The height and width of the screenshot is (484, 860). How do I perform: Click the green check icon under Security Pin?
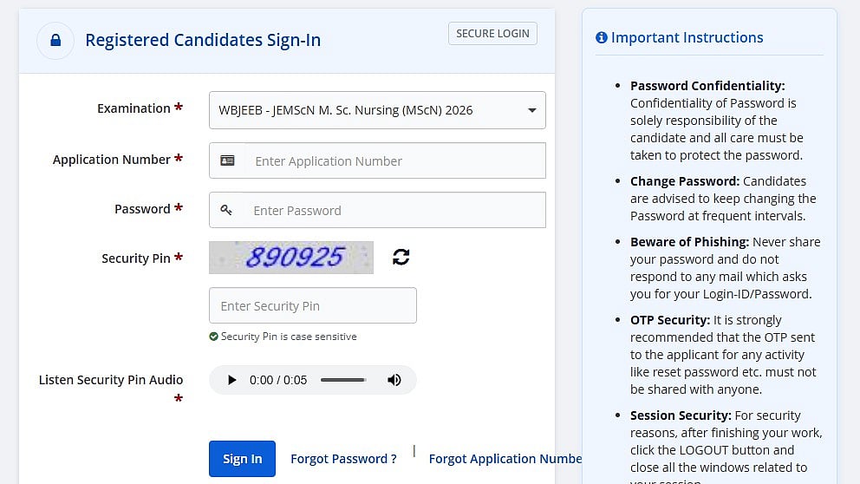pyautogui.click(x=213, y=337)
